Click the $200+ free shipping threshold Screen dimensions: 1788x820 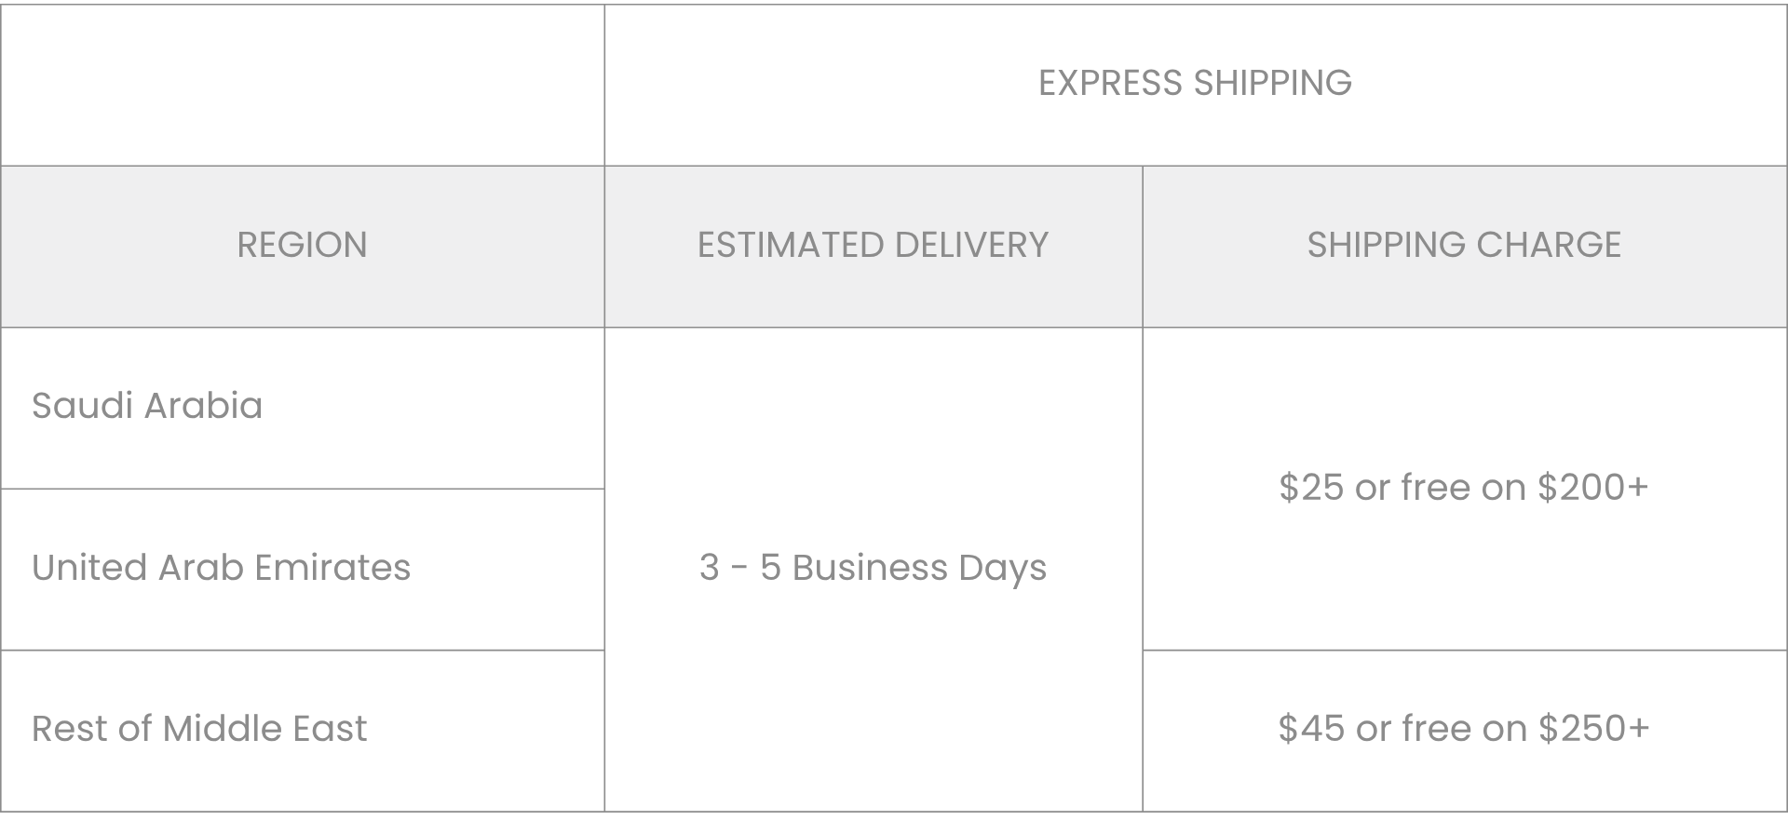[1593, 488]
